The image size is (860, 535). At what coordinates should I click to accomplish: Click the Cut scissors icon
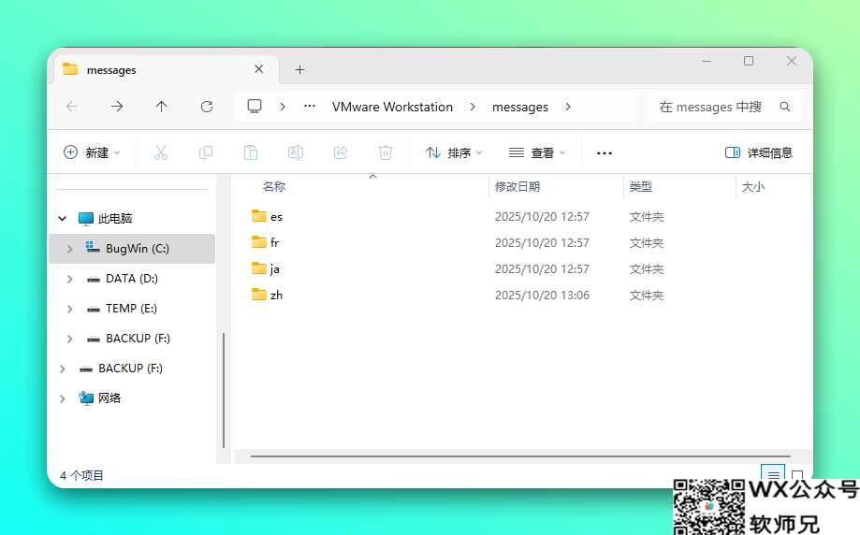(160, 152)
